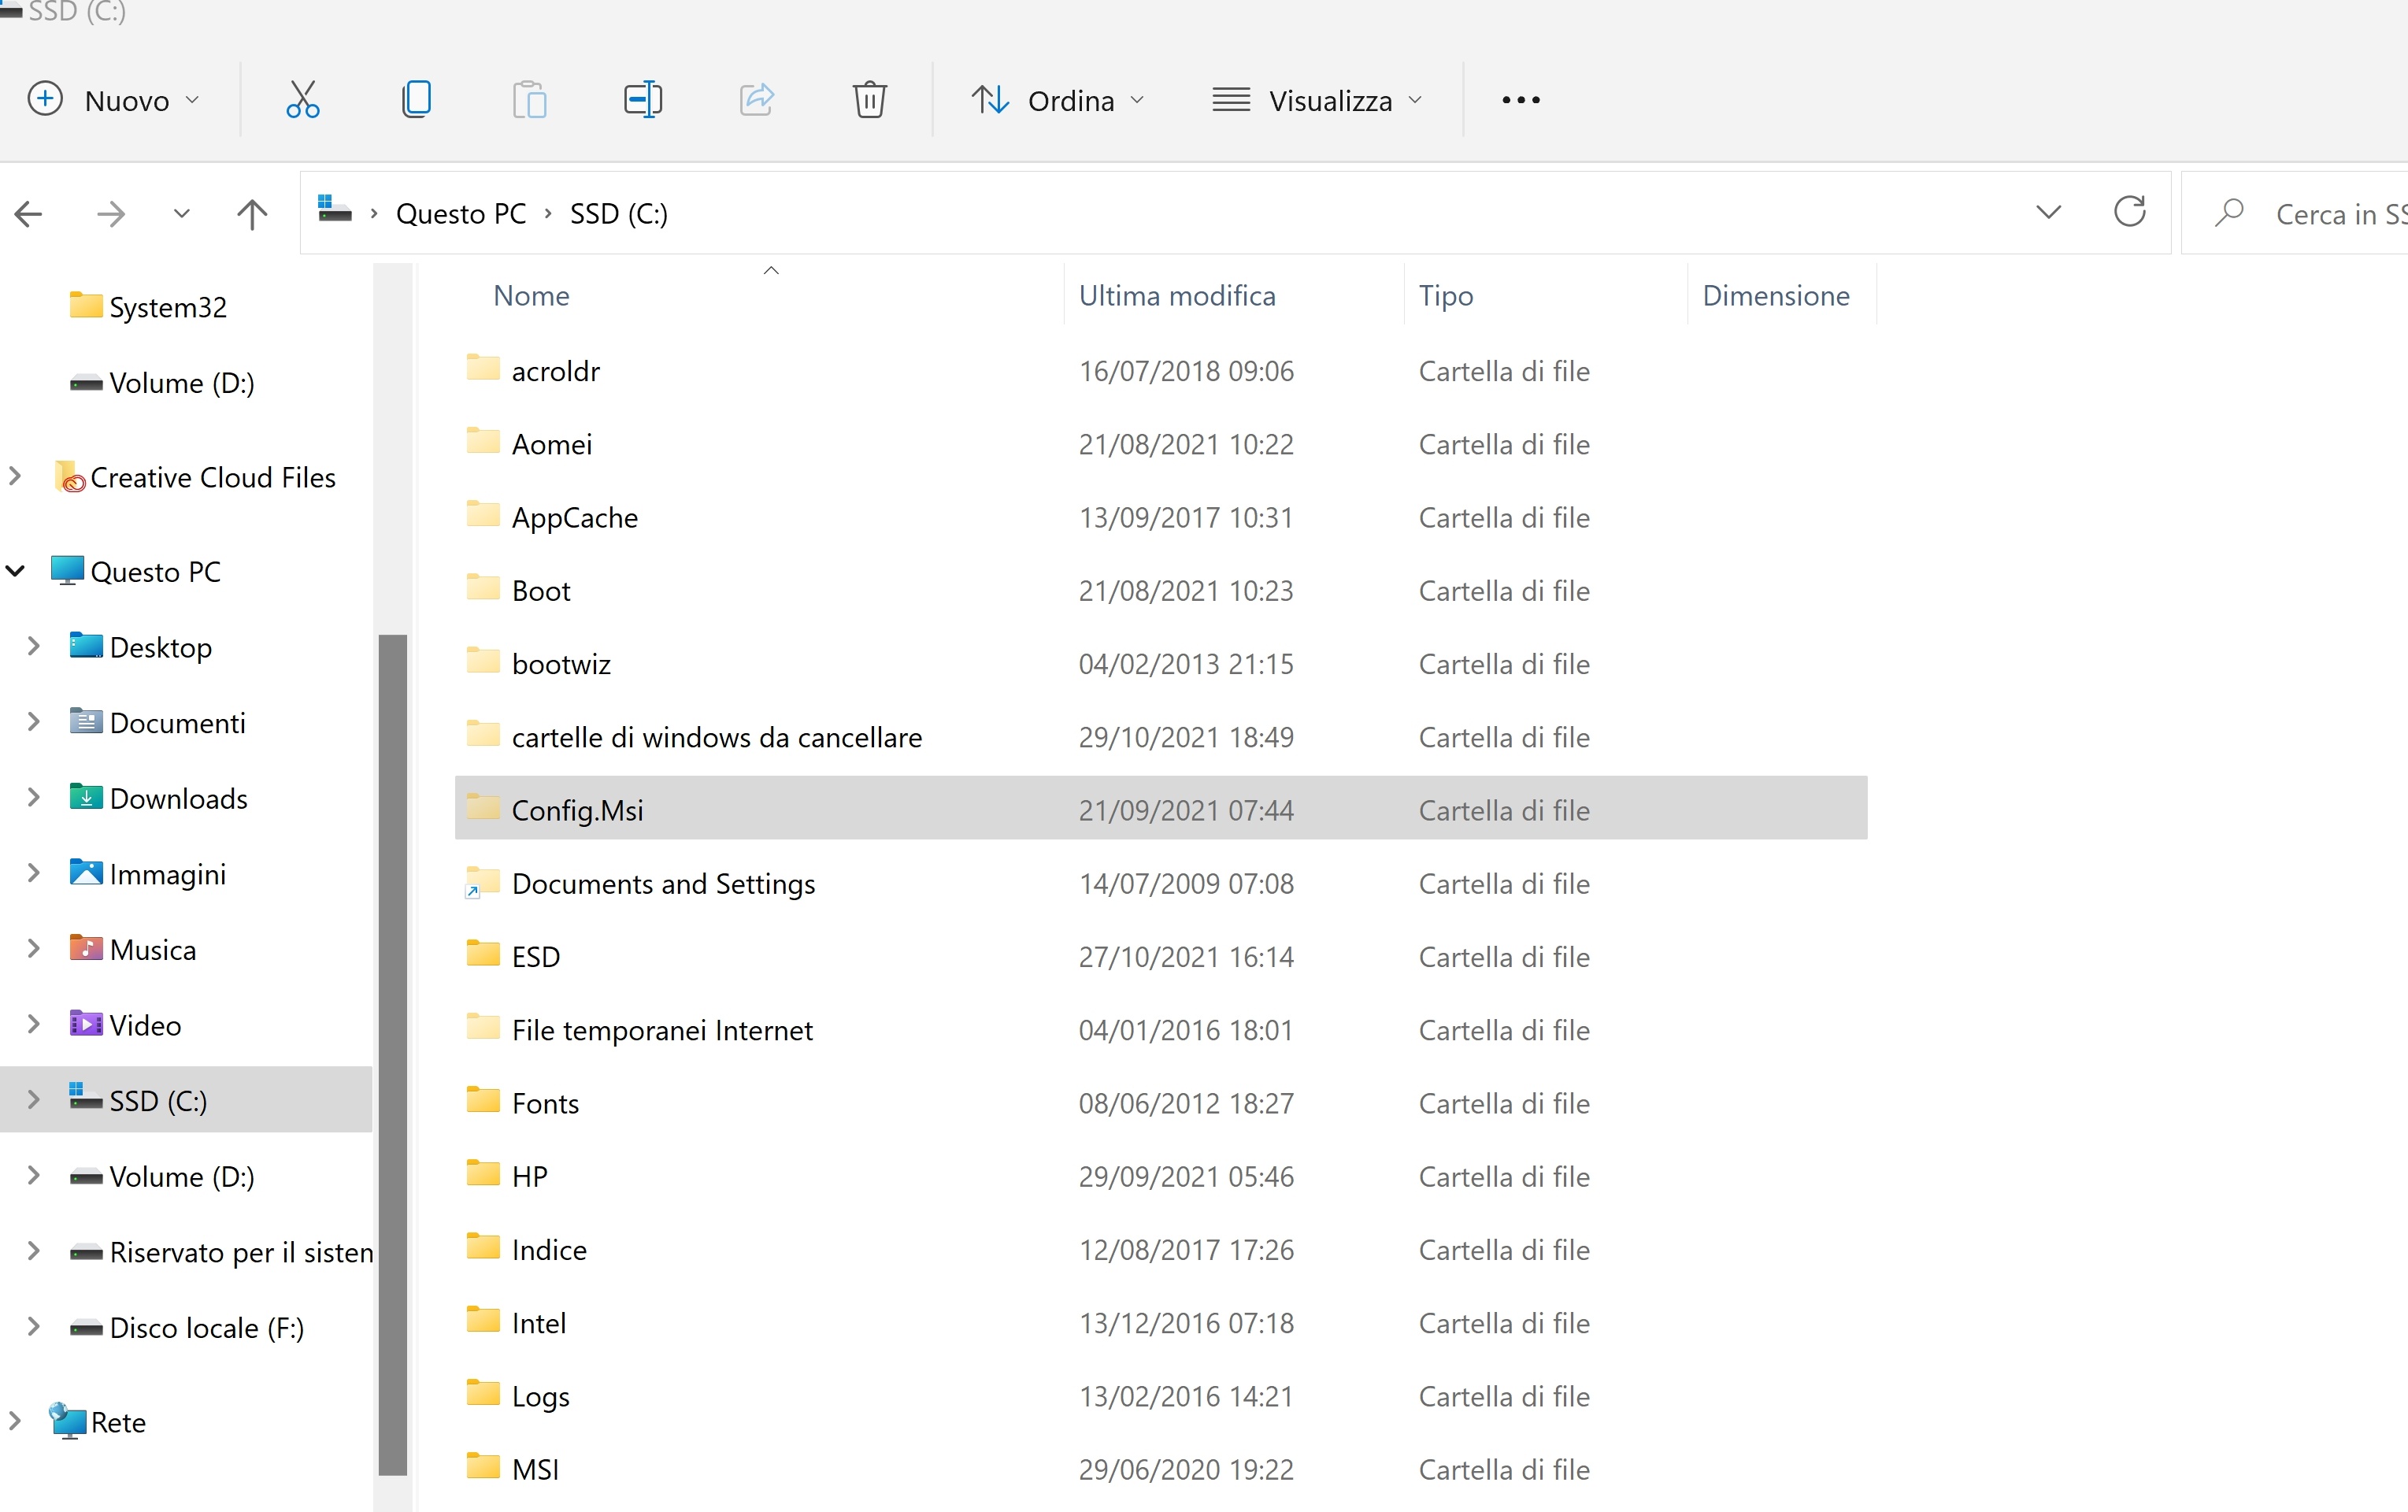Open the Visualizza view menu
2408x1512 pixels.
[1317, 100]
